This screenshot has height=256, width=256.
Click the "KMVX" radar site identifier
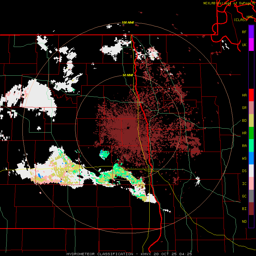pos(146,254)
